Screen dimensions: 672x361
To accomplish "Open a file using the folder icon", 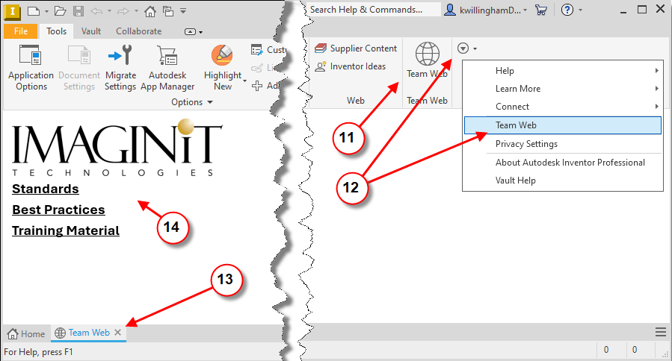I will click(x=61, y=11).
